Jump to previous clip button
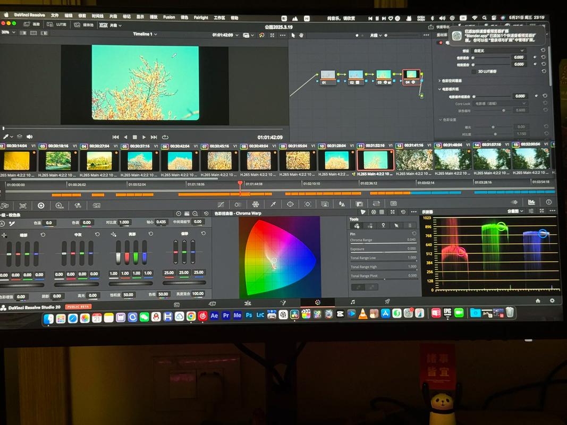The height and width of the screenshot is (425, 567). pos(115,137)
